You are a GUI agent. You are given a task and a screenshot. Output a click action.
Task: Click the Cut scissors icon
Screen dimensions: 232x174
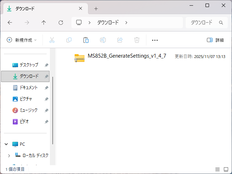(x=52, y=40)
